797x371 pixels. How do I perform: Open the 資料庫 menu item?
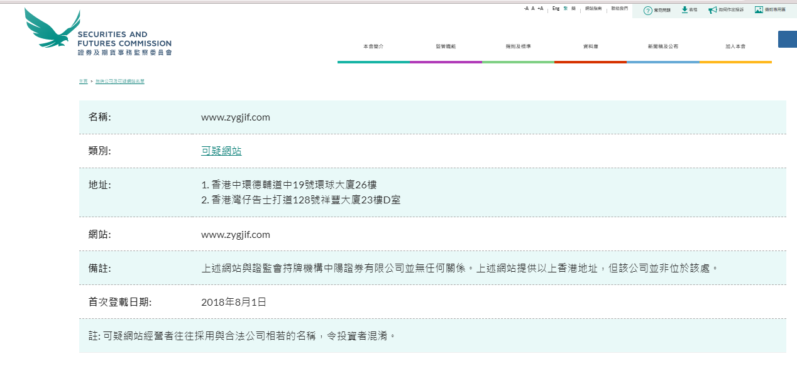(590, 47)
